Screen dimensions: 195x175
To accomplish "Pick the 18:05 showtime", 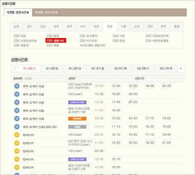I will point(150,86).
